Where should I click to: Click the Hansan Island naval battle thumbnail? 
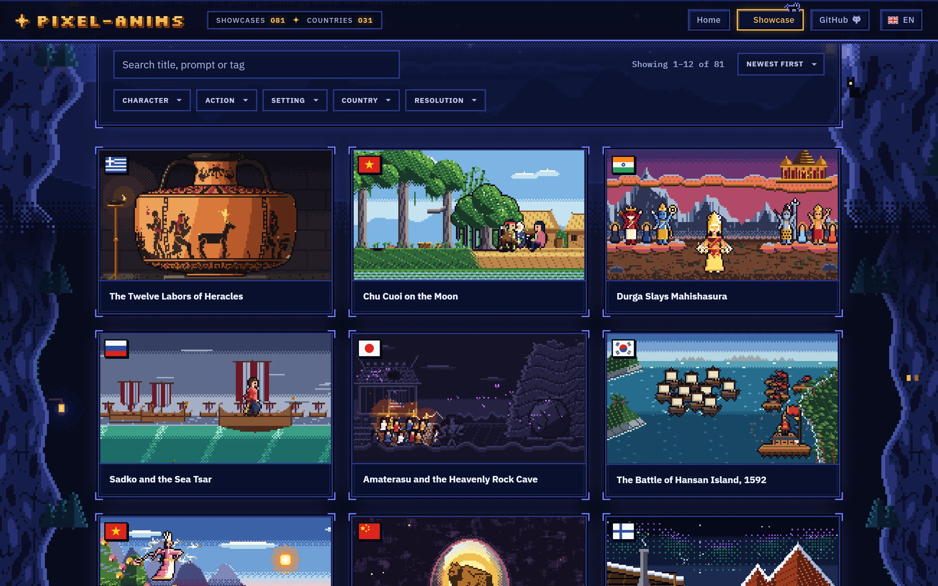click(x=722, y=398)
